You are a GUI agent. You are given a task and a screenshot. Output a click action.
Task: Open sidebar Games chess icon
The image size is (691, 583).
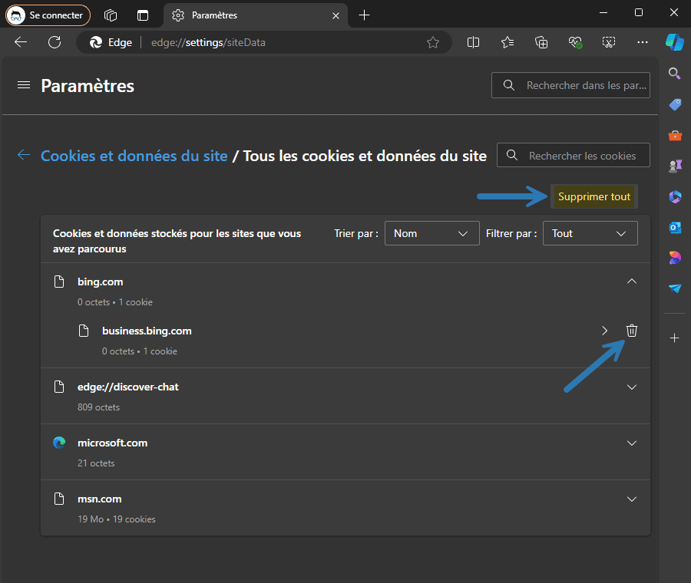(675, 166)
